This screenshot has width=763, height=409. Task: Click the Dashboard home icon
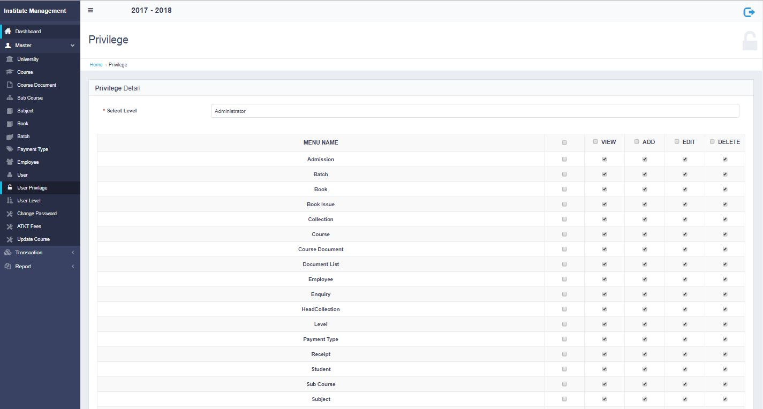click(8, 32)
